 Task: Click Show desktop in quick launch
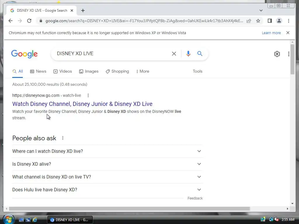click(x=21, y=220)
